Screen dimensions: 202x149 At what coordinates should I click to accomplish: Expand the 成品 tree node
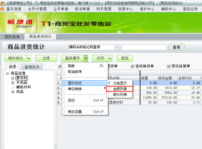[13, 92]
